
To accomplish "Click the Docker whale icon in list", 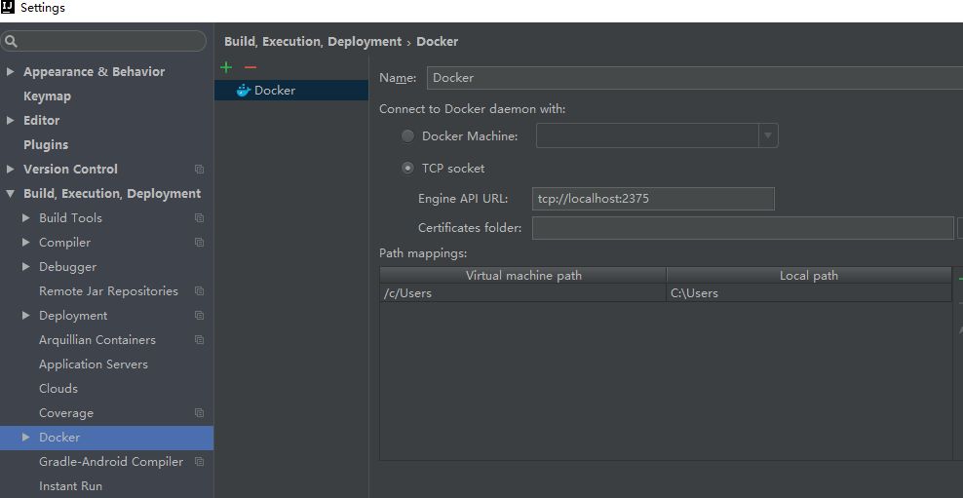I will tap(244, 91).
